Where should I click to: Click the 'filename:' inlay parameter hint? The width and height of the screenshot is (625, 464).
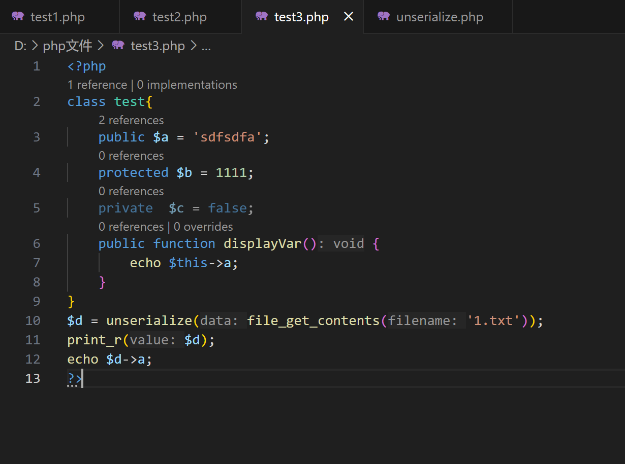[x=423, y=321]
